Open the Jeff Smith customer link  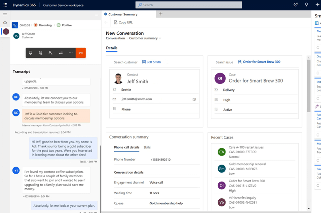coord(154,62)
